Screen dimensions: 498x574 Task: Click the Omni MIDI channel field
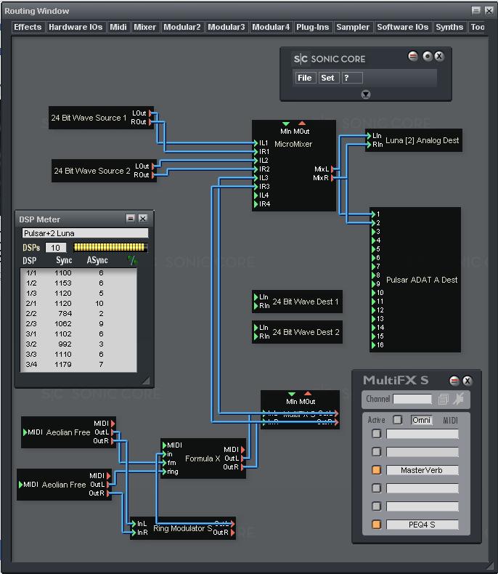[x=421, y=420]
